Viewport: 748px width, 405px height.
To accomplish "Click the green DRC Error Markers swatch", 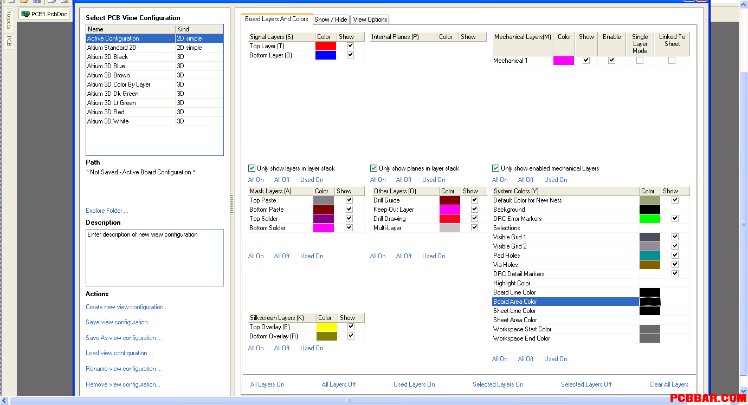I will 650,219.
